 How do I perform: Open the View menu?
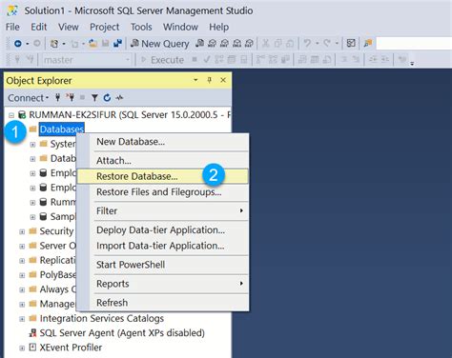(69, 27)
